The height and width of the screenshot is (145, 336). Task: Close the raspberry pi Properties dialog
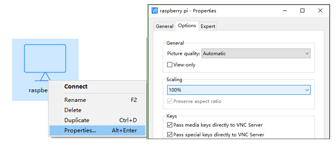coord(320,11)
